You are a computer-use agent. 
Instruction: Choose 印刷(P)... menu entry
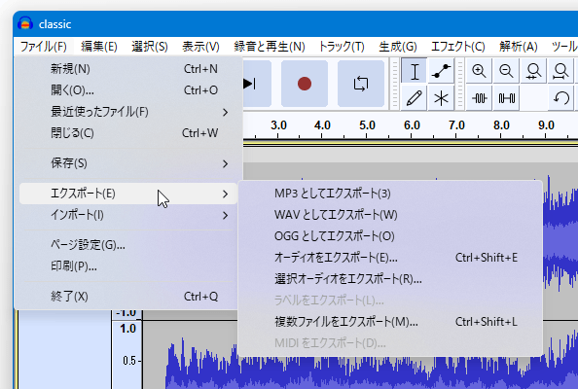pyautogui.click(x=127, y=266)
